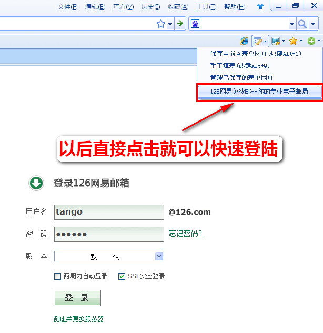This screenshot has height=333, width=323.
Task: Uncheck SSL安全登录 checkbox
Action: click(x=122, y=276)
